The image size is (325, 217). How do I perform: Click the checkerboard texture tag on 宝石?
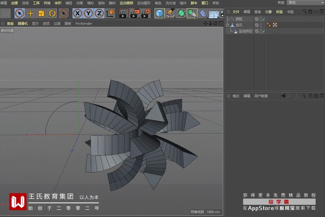(275, 25)
